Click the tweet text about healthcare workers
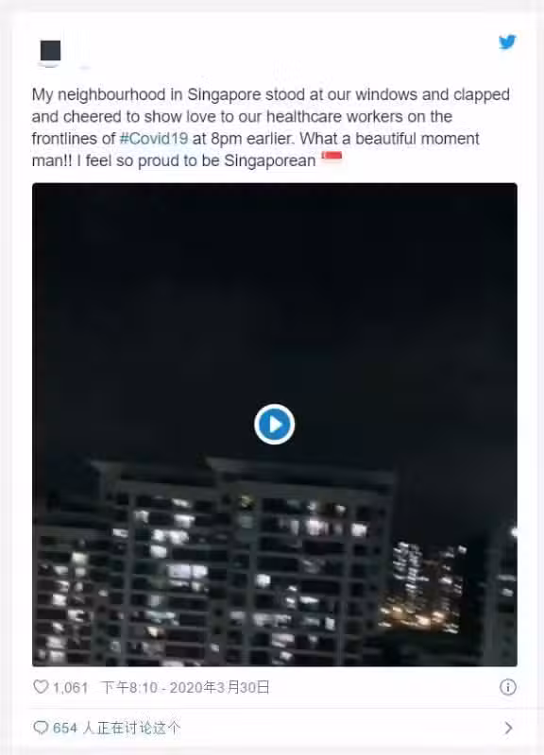Image resolution: width=544 pixels, height=755 pixels. pos(271,127)
